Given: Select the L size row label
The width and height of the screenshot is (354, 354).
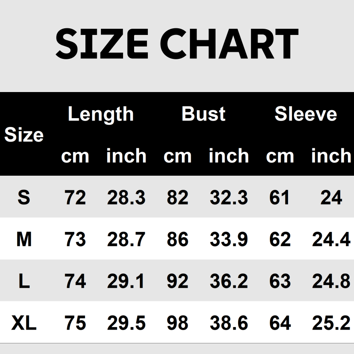Looking at the screenshot, I should pos(24,281).
